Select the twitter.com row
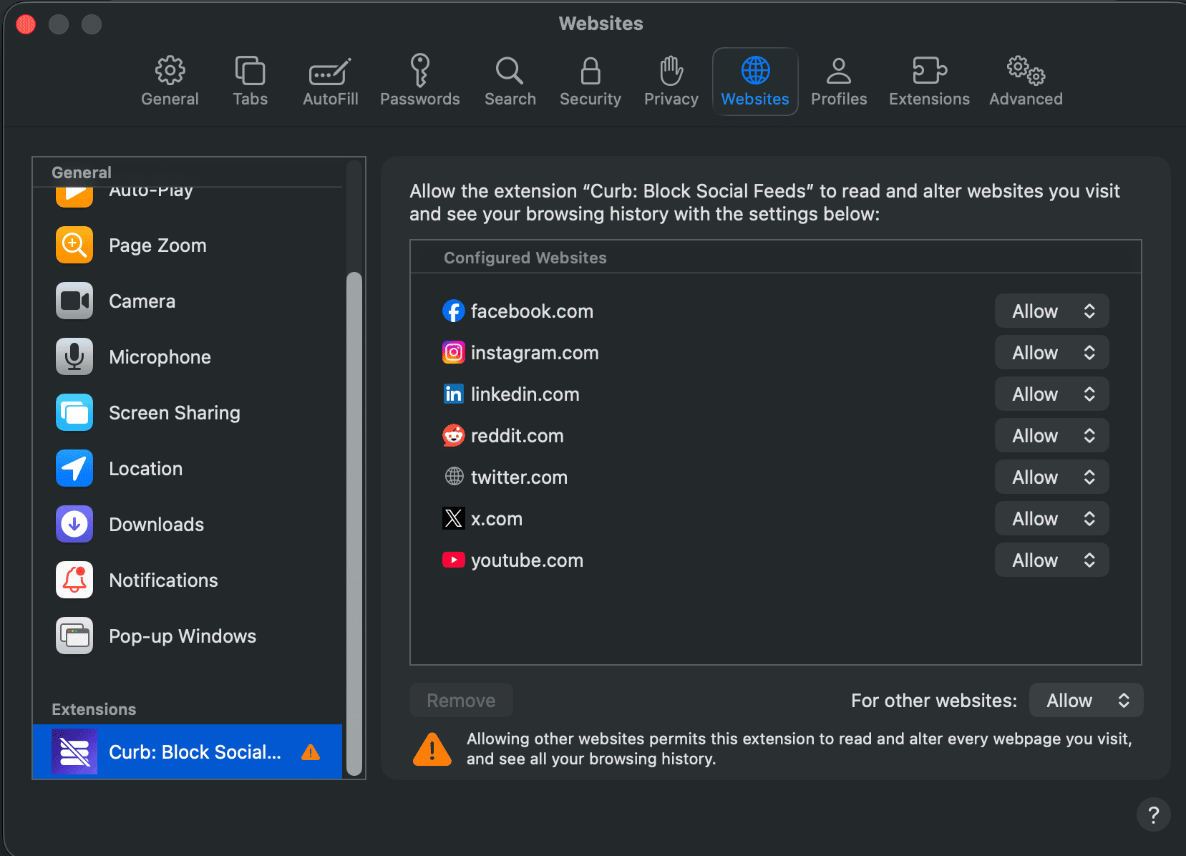Screen dimensions: 1186x856 coord(775,477)
